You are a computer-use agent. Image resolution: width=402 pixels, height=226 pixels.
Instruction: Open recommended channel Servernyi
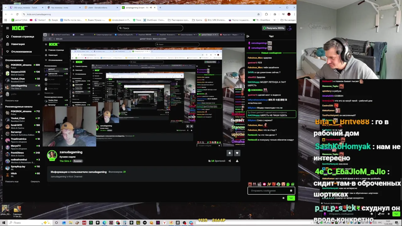pyautogui.click(x=23, y=133)
